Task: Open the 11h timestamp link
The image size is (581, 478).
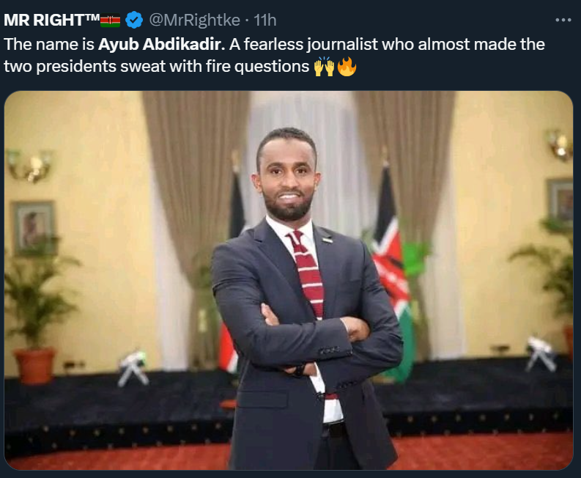Action: pos(265,20)
